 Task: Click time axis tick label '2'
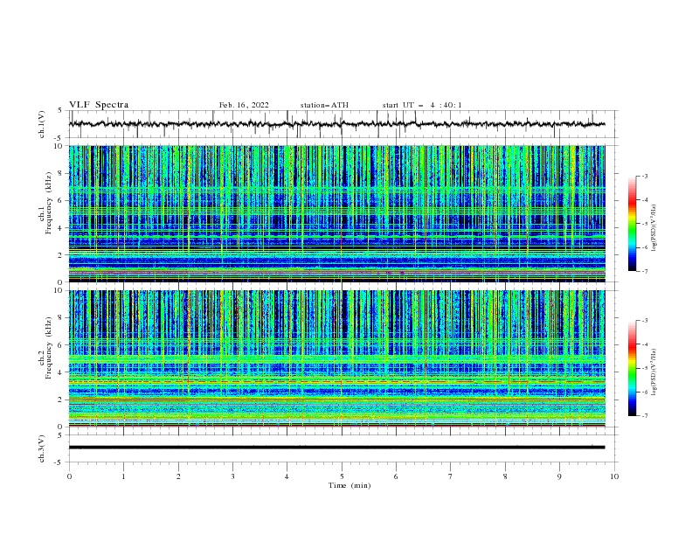point(178,476)
